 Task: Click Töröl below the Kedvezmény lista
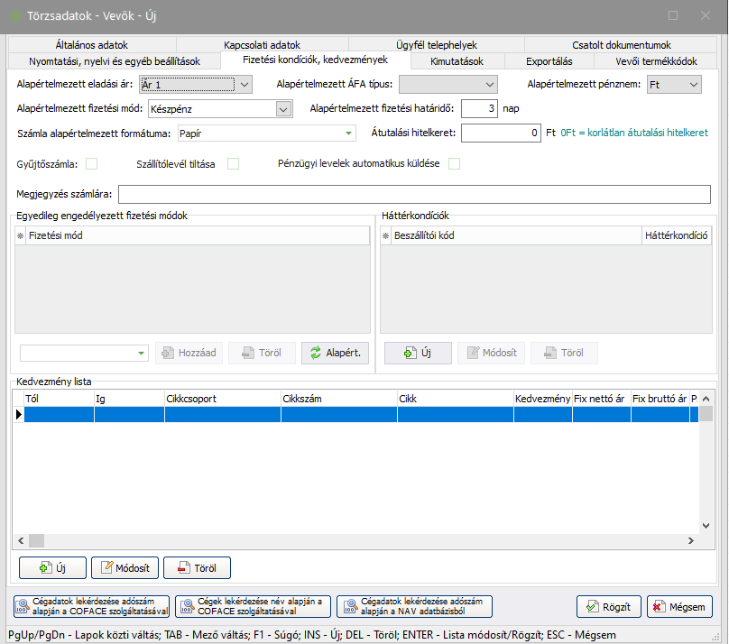(197, 567)
